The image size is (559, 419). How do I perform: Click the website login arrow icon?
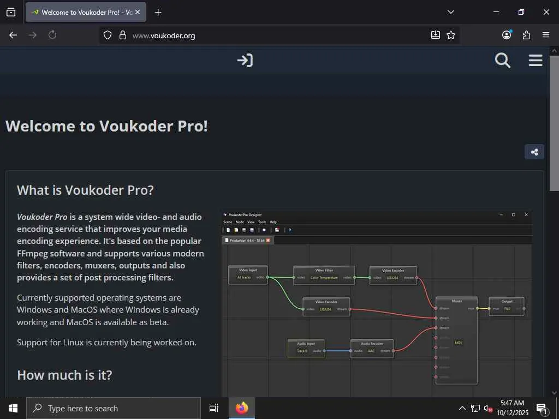245,61
